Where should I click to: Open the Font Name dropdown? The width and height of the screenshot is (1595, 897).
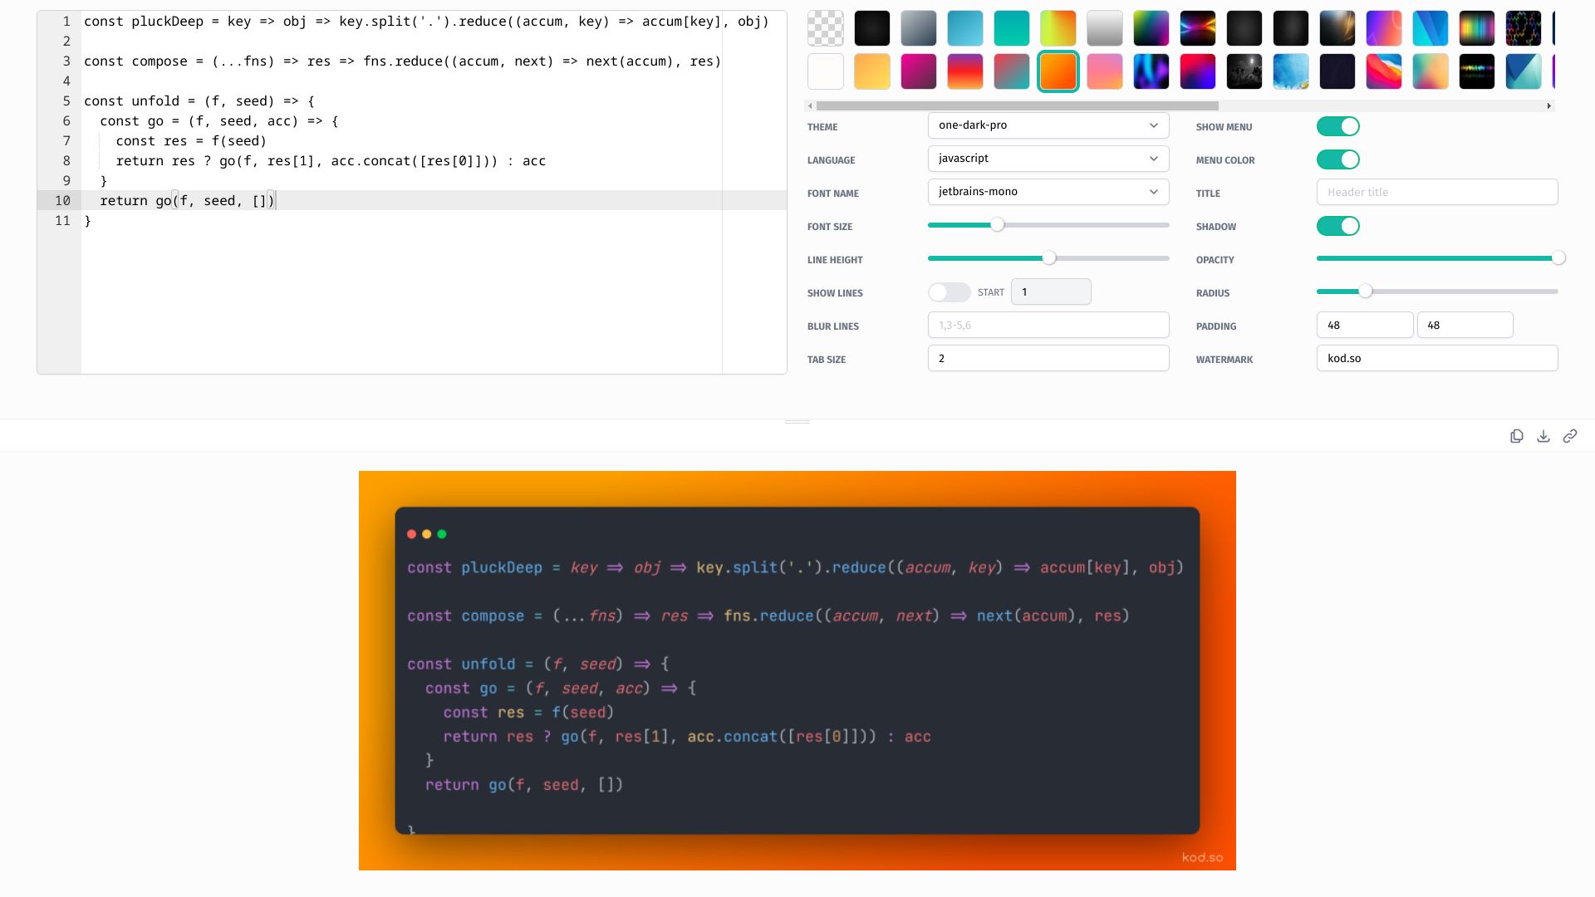point(1048,192)
